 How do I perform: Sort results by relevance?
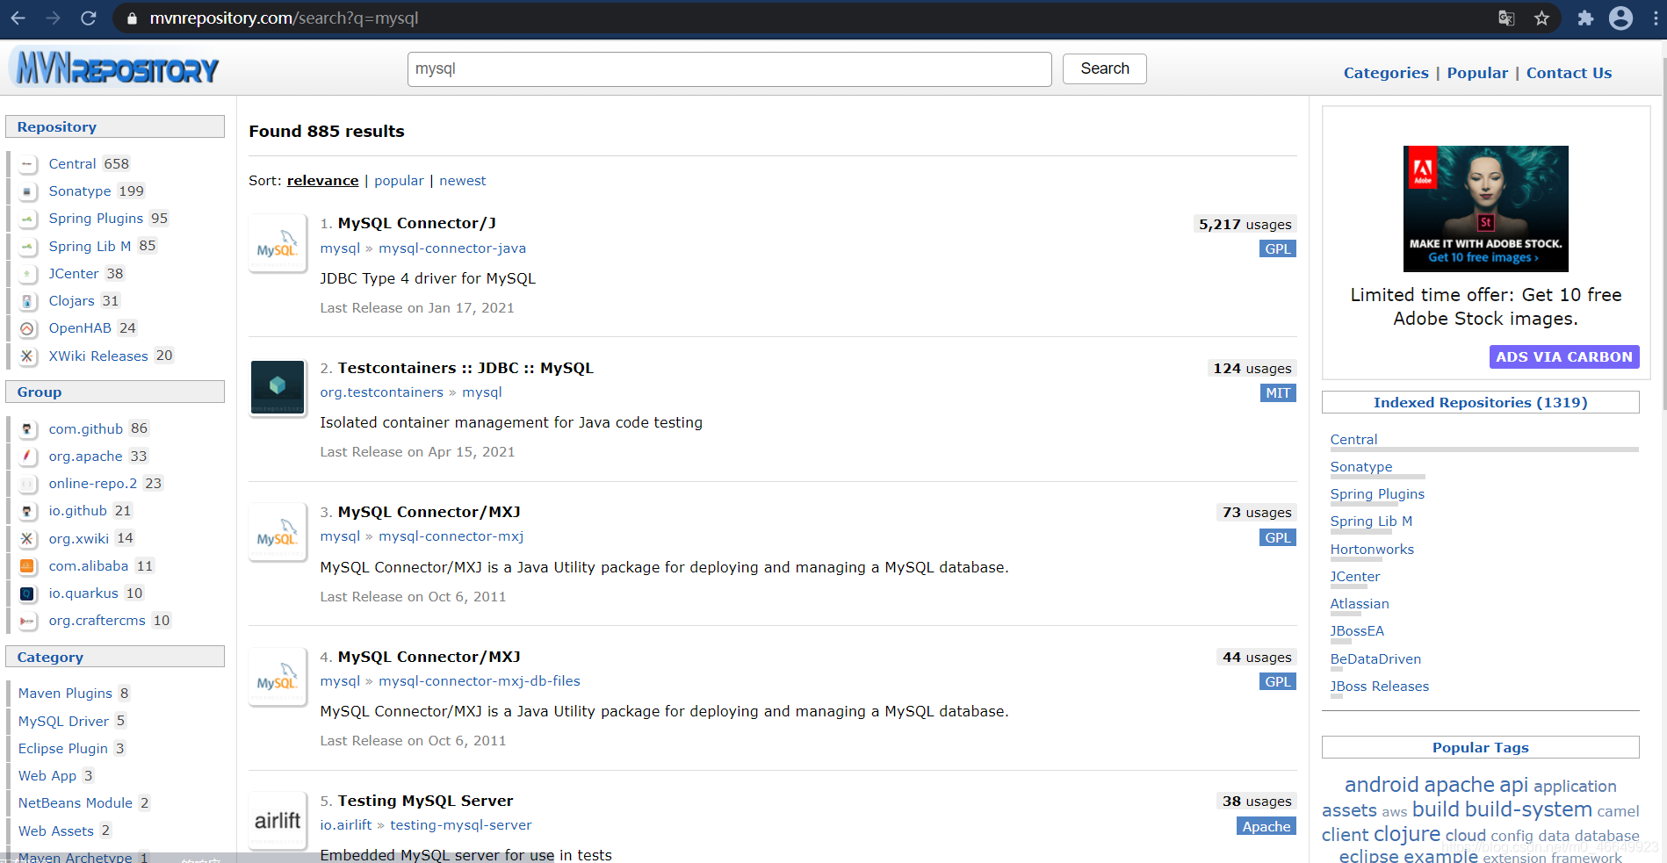(x=322, y=181)
